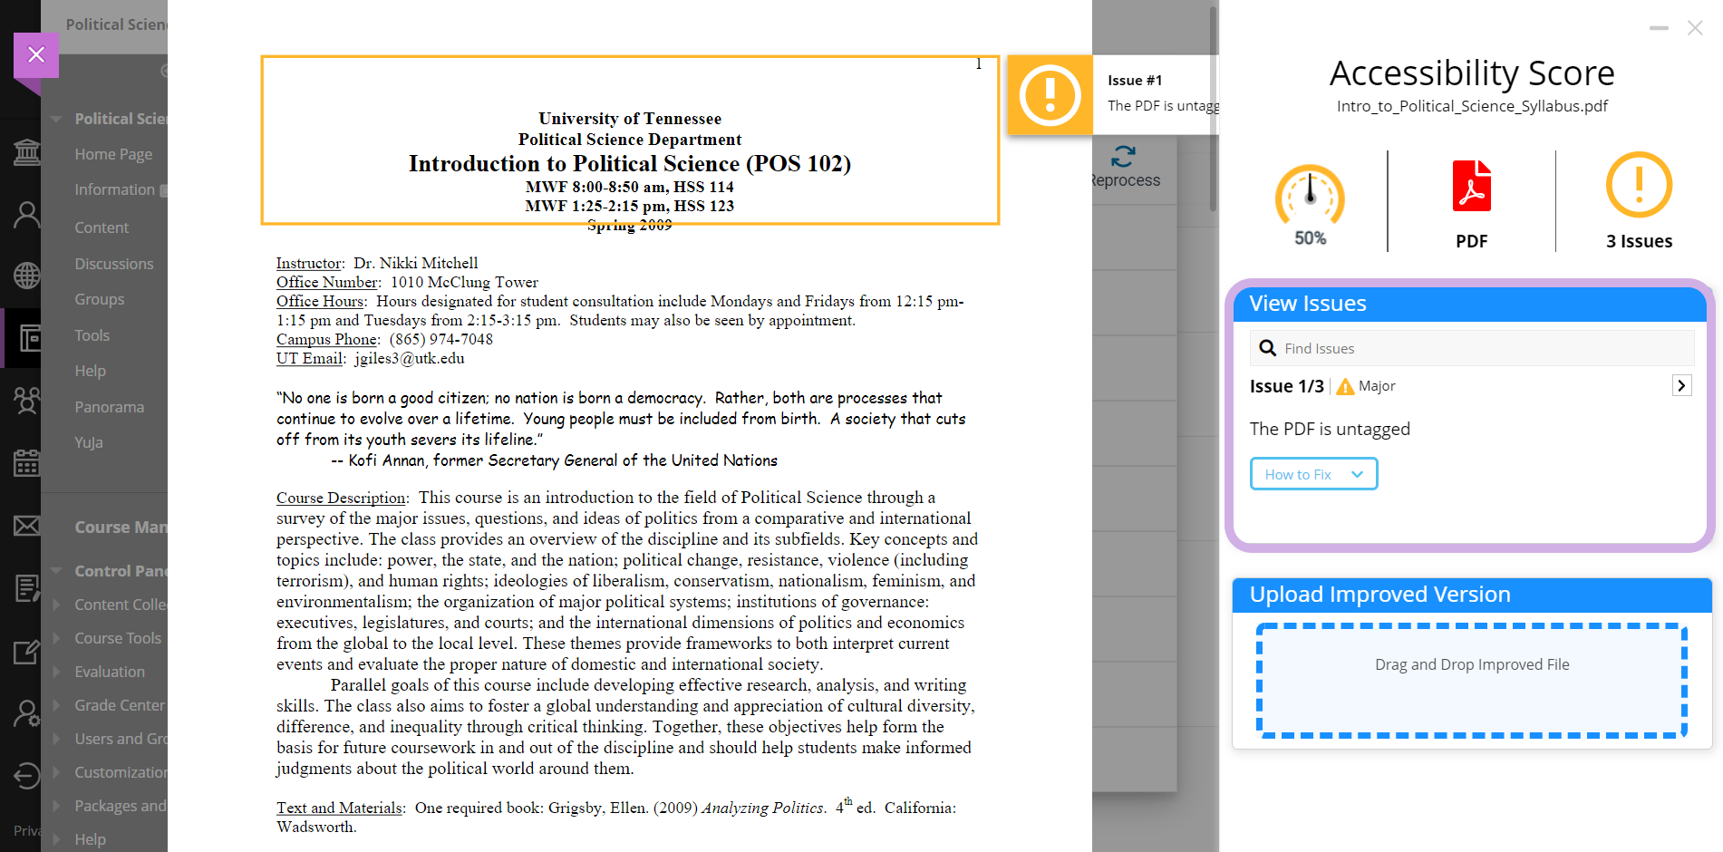This screenshot has width=1723, height=852.
Task: Open the Admin user-gear icon in left rail
Action: pyautogui.click(x=27, y=714)
